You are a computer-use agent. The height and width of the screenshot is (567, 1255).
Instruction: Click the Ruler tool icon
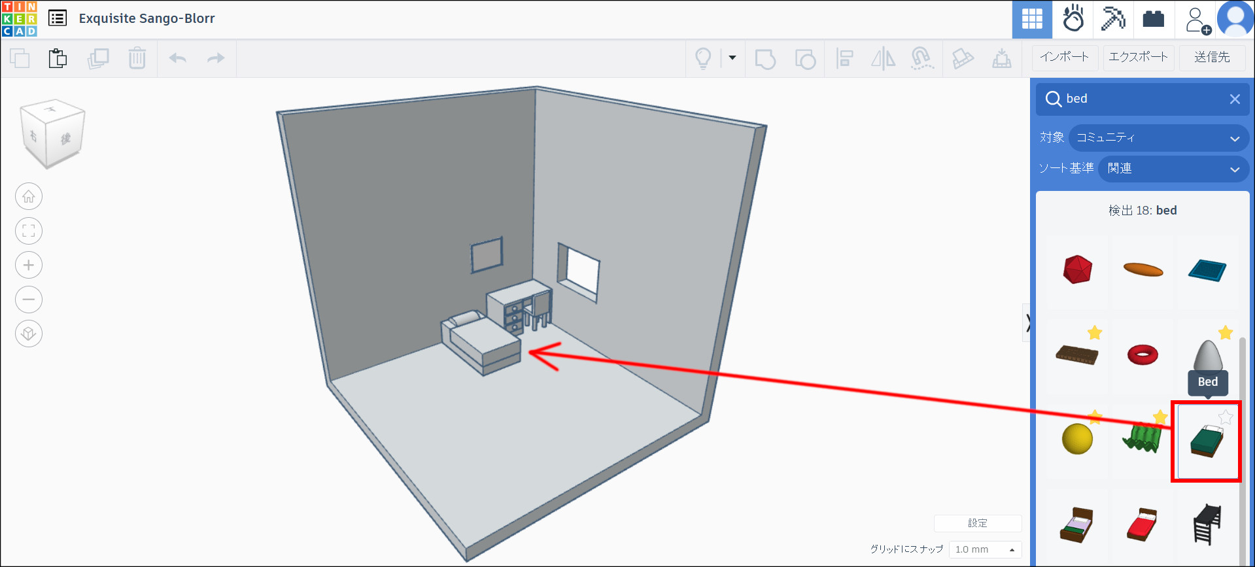coord(963,58)
